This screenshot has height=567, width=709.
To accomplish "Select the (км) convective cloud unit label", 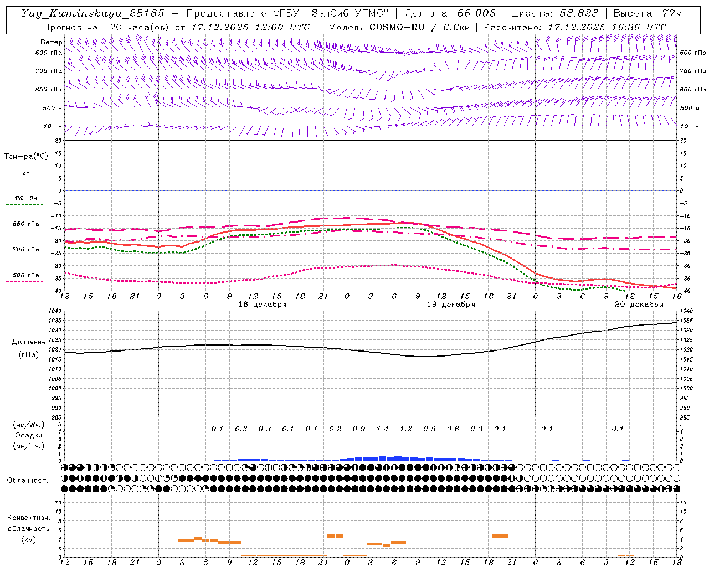I will tap(28, 539).
